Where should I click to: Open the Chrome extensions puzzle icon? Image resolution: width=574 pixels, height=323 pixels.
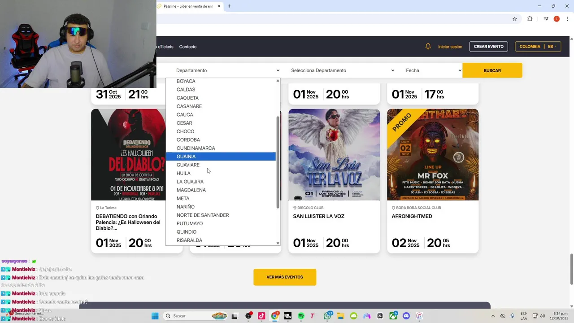pos(530,19)
